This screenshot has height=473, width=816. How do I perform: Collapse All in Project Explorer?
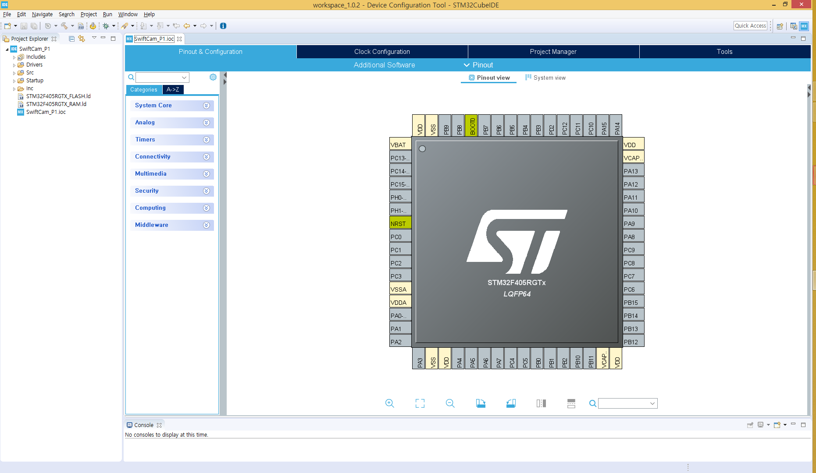tap(71, 39)
